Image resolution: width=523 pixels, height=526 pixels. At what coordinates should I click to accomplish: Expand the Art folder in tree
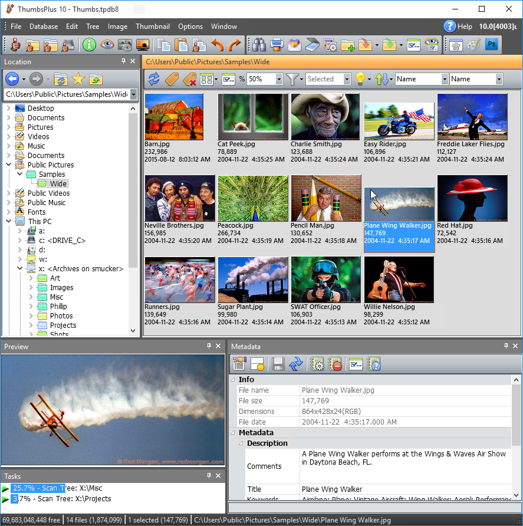[x=31, y=278]
